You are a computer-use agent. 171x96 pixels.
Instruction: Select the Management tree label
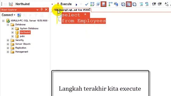click(22, 52)
